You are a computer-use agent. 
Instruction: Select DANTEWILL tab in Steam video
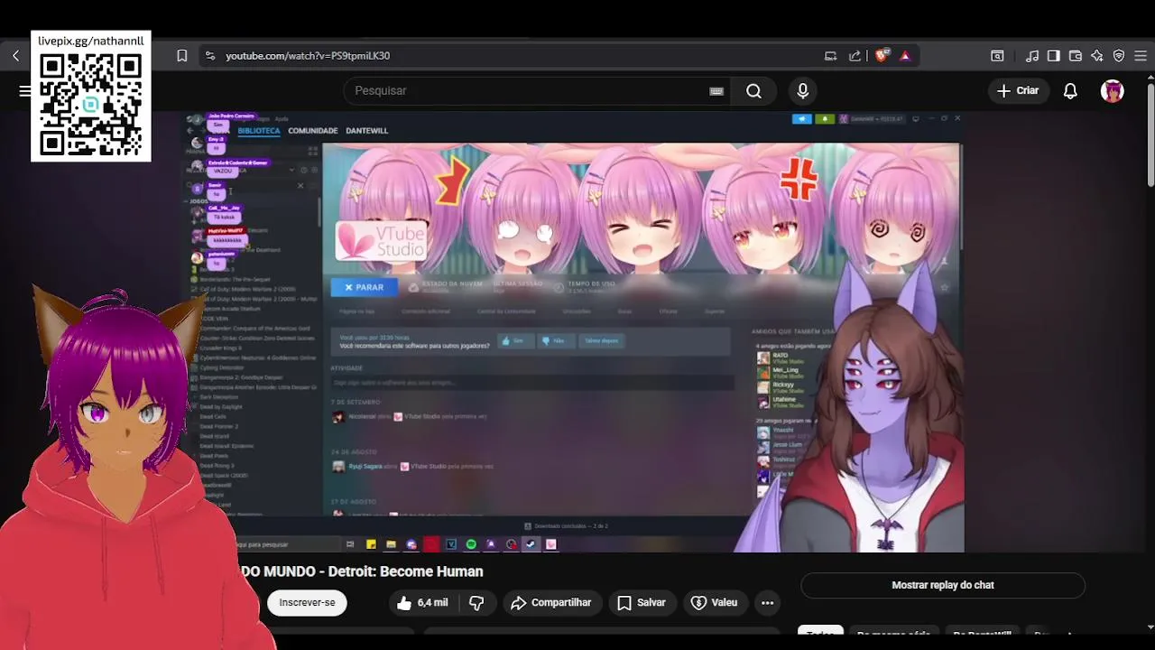click(x=366, y=131)
